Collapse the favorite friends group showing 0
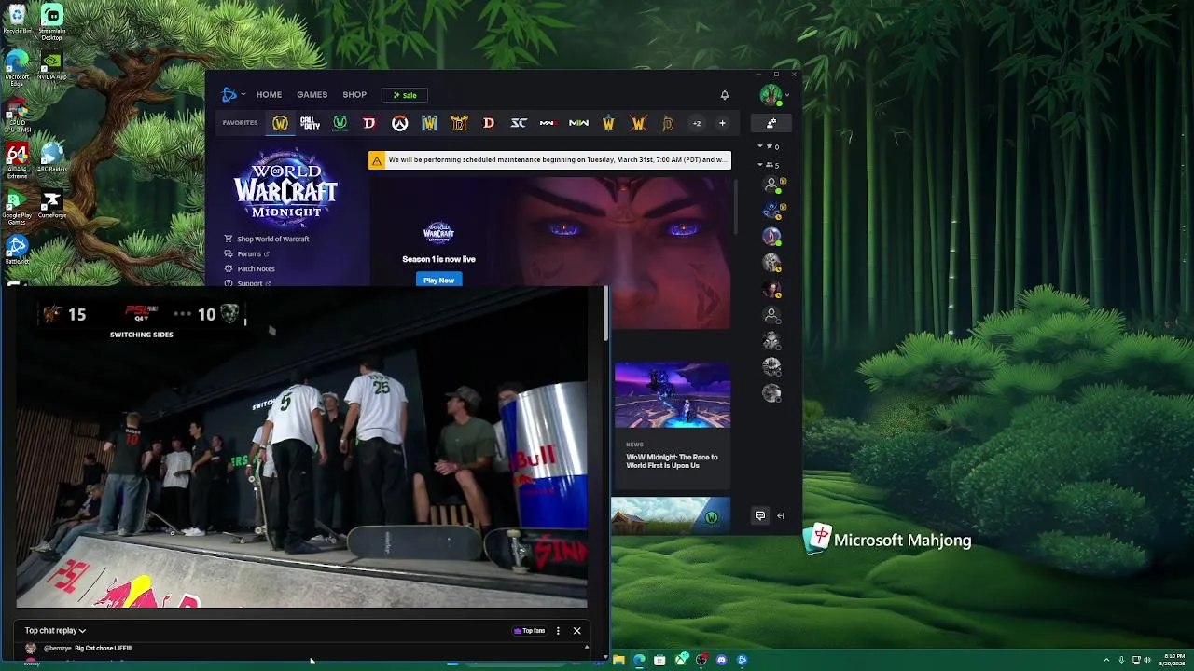The height and width of the screenshot is (671, 1194). pyautogui.click(x=770, y=146)
